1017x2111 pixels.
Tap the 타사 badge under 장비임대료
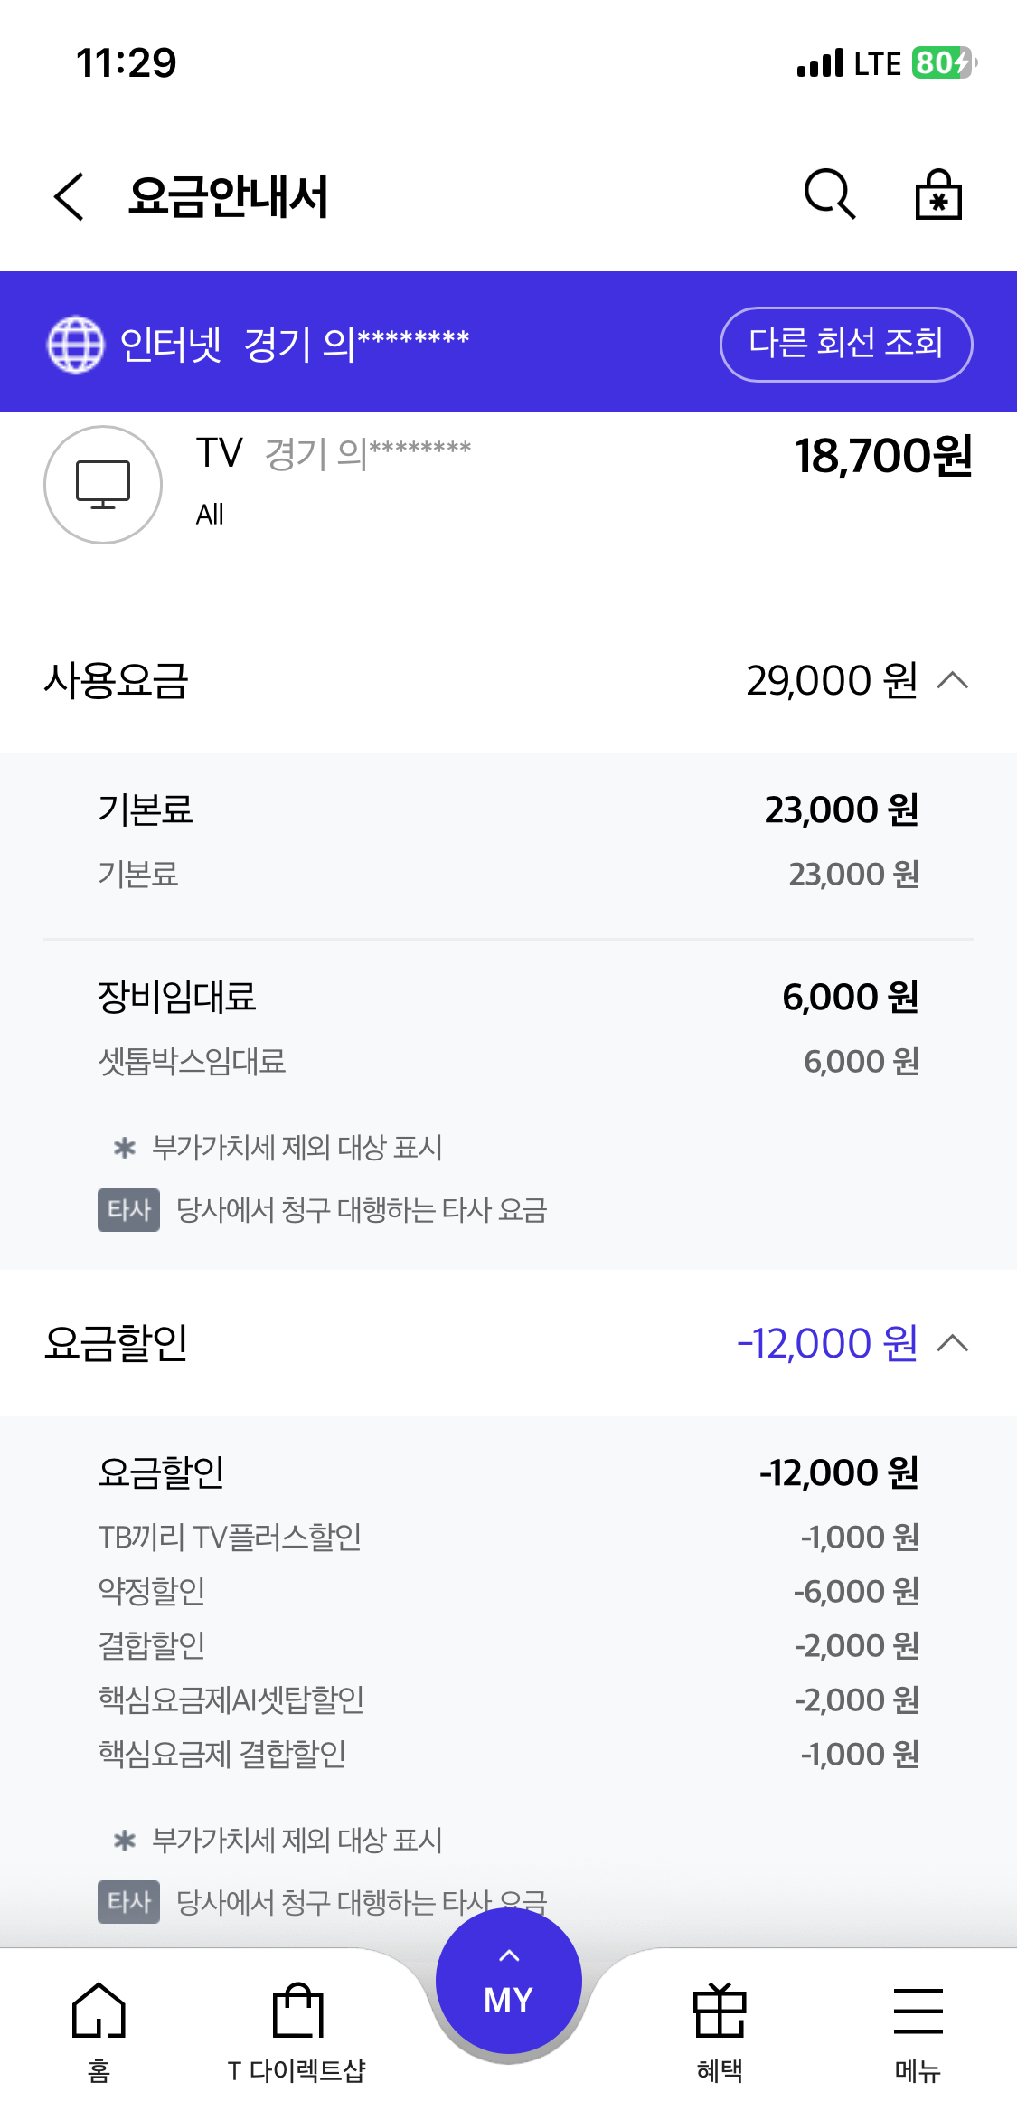(x=128, y=1210)
